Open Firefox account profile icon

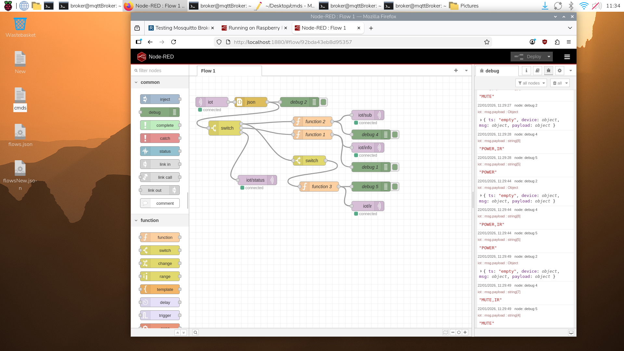(x=532, y=42)
